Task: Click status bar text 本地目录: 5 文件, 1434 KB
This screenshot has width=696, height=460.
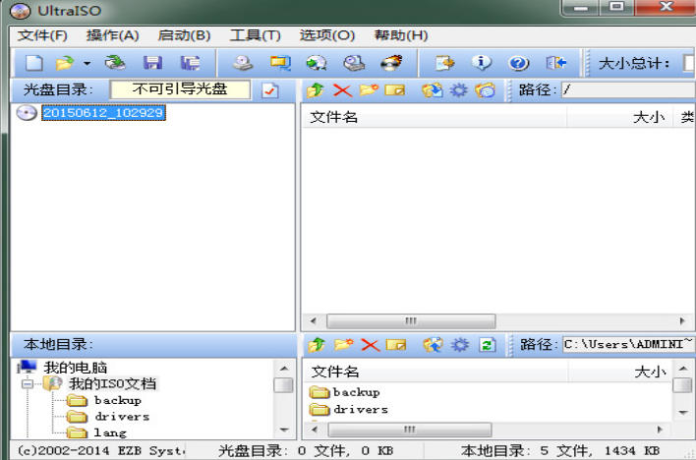Action: (560, 451)
